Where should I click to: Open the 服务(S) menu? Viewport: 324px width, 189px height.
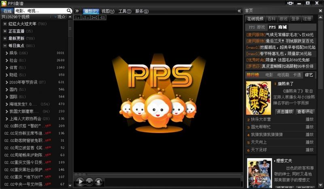point(142,11)
